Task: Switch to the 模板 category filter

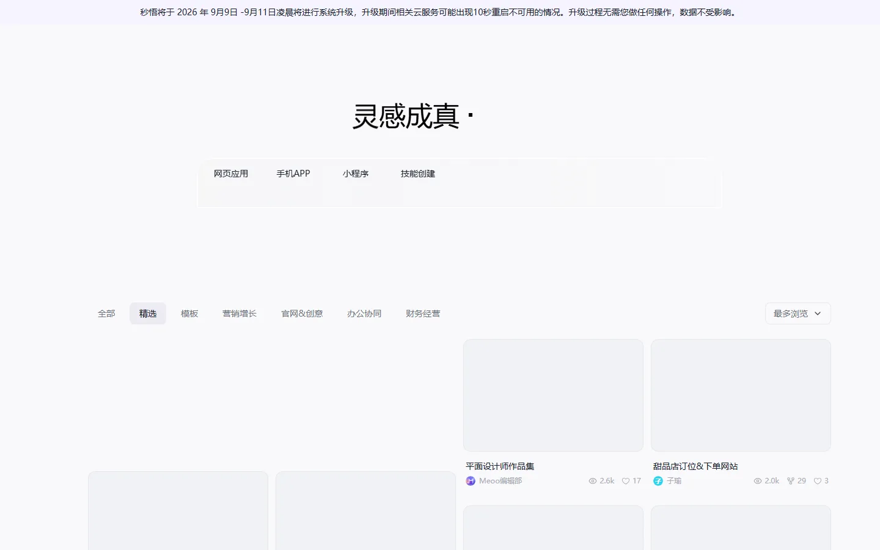Action: pyautogui.click(x=189, y=313)
